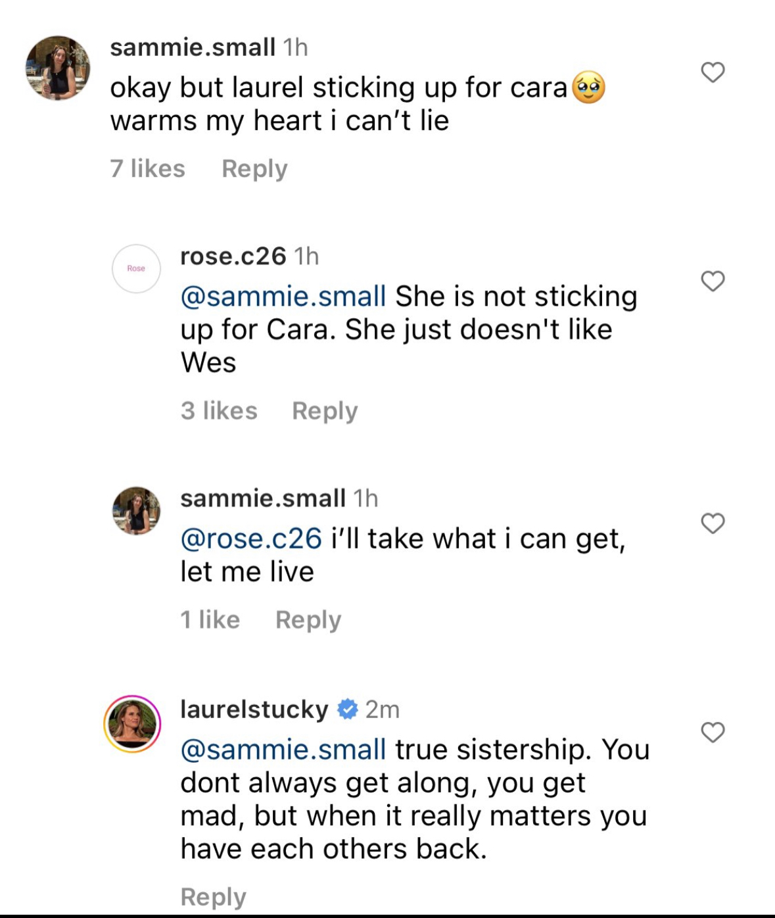Reply to rose.c26's comment
Image resolution: width=775 pixels, height=918 pixels.
click(325, 411)
